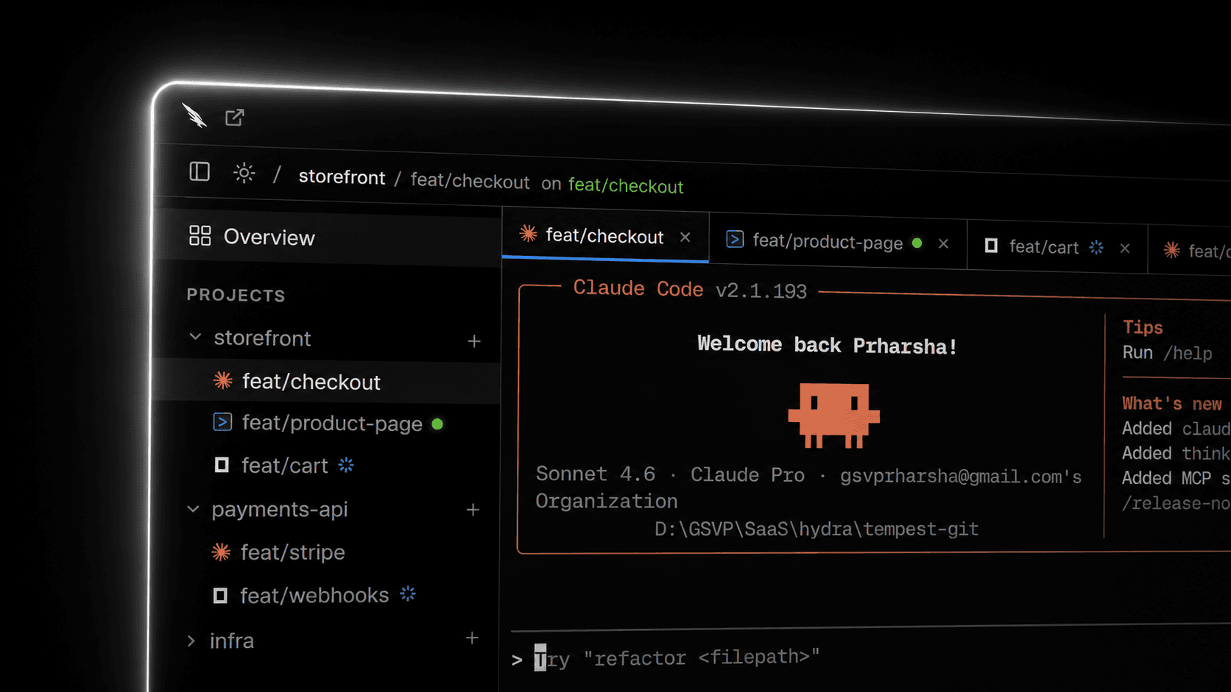
Task: Add a new session to storefront
Action: coord(474,341)
